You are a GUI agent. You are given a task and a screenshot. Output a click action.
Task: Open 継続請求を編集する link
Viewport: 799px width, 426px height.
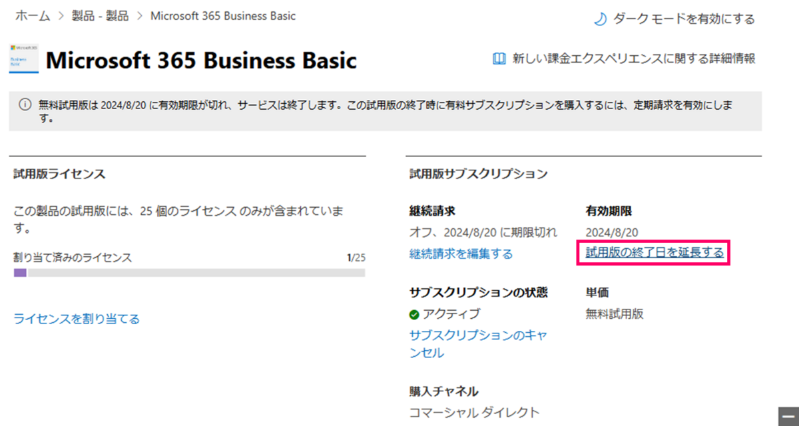[x=461, y=254]
